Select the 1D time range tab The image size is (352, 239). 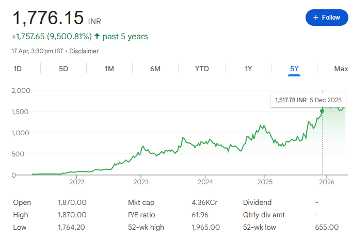[x=18, y=69]
